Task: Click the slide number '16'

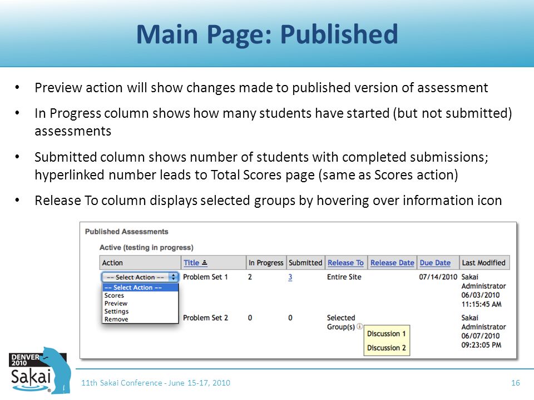Action: [516, 383]
